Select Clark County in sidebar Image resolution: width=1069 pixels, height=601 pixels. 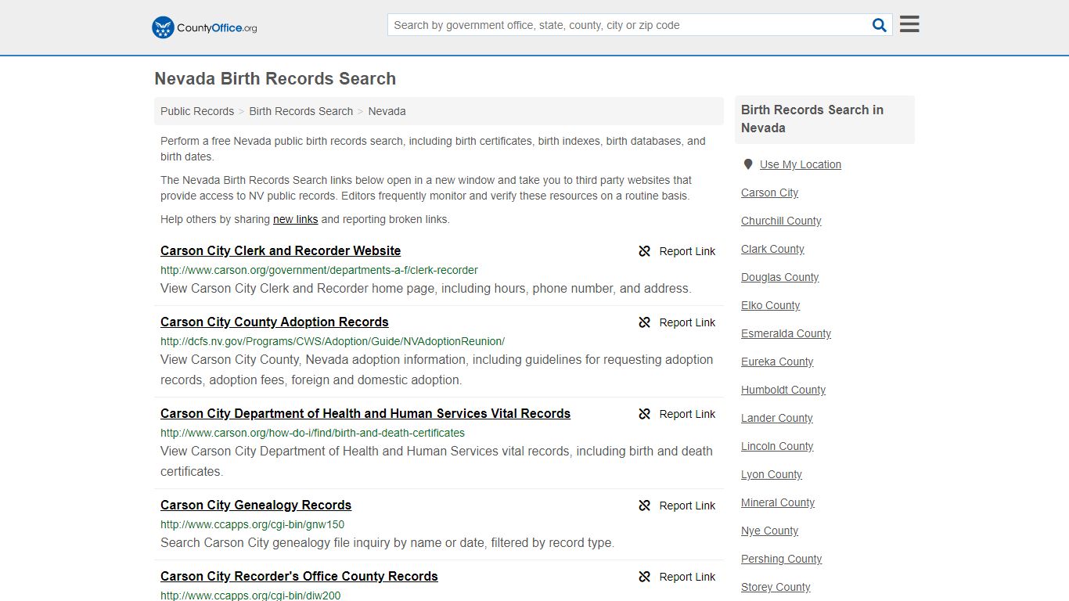[772, 249]
